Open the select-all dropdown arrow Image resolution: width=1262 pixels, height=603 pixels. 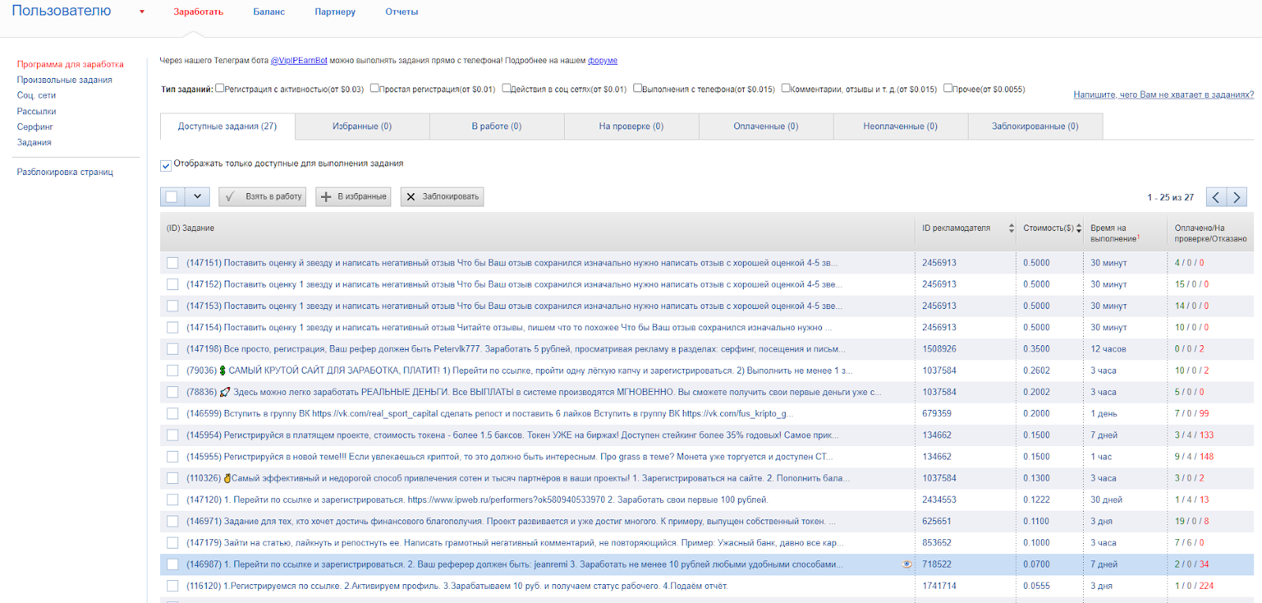pos(197,196)
